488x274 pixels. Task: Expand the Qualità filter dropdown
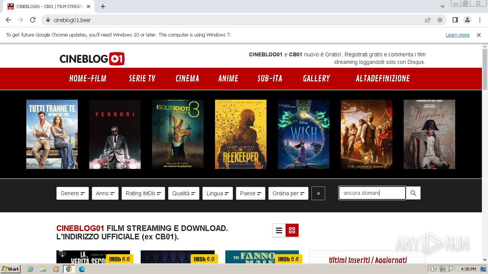pyautogui.click(x=184, y=193)
